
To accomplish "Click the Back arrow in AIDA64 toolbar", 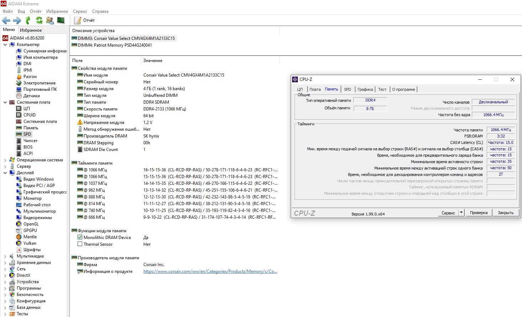I will tap(6, 20).
